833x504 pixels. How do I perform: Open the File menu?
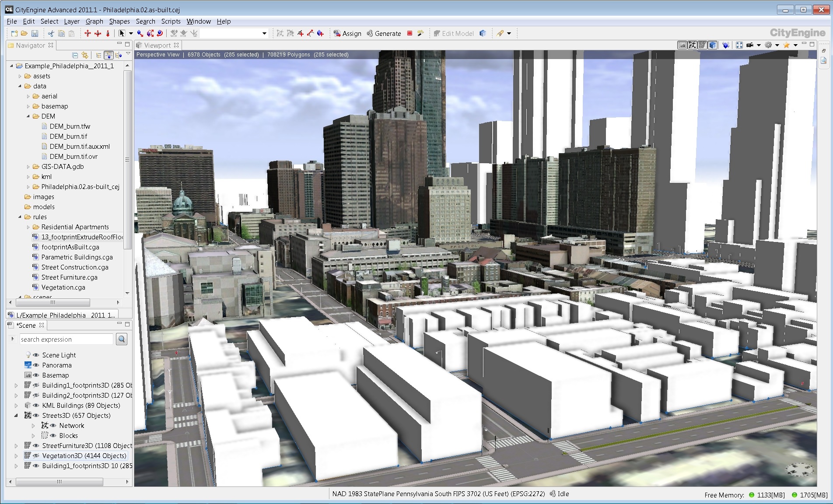click(x=12, y=21)
